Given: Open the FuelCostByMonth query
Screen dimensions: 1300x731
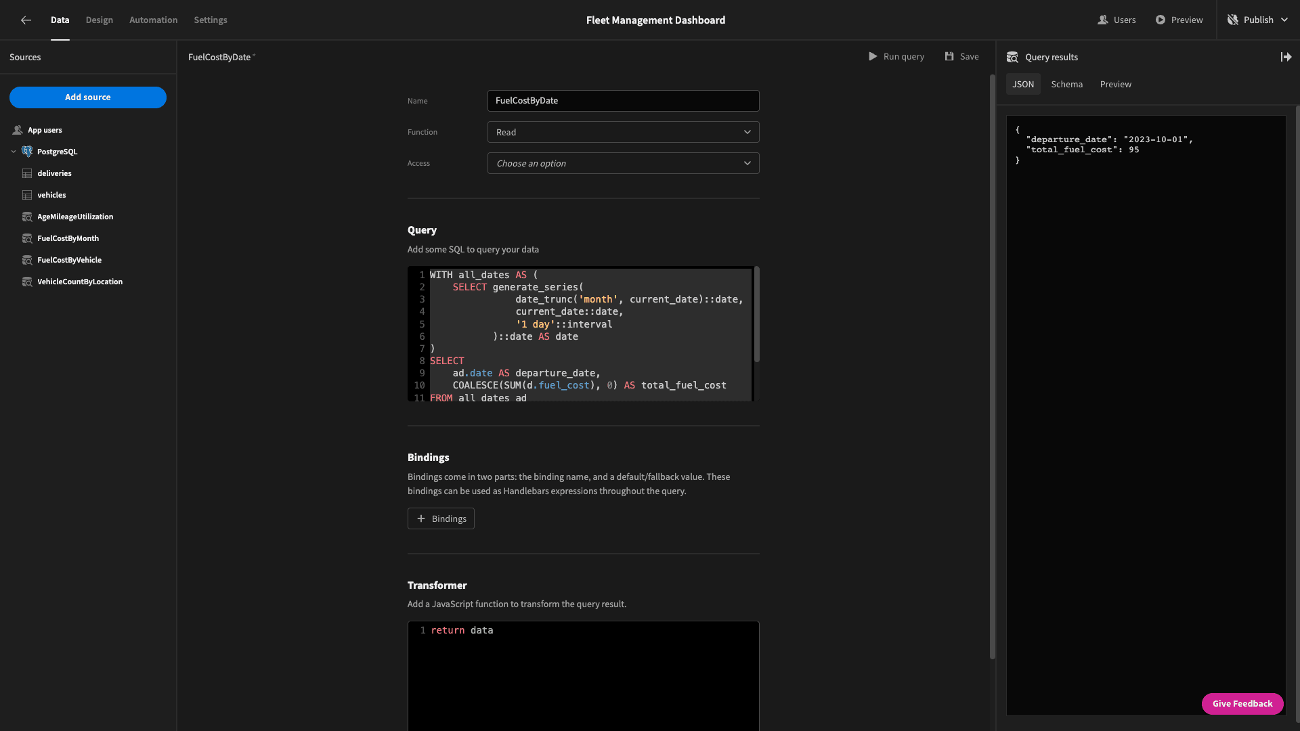Looking at the screenshot, I should (68, 238).
